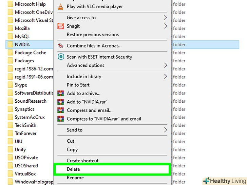Select the Microsoft Visual Studio folder name

[x=34, y=20]
